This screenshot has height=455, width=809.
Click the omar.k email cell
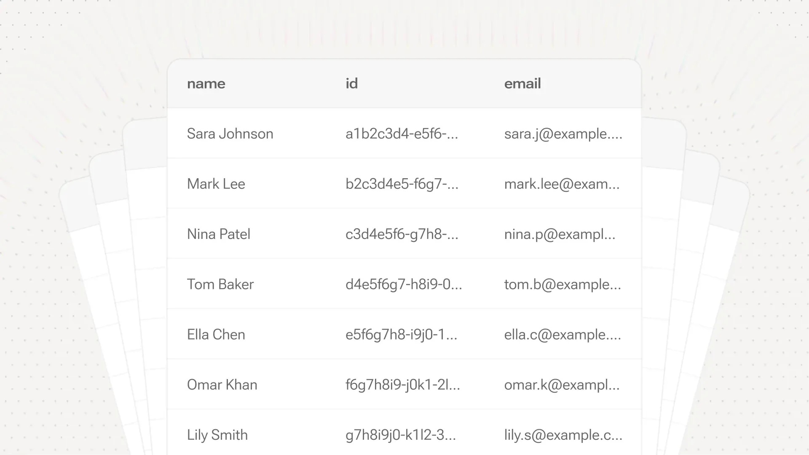(562, 385)
